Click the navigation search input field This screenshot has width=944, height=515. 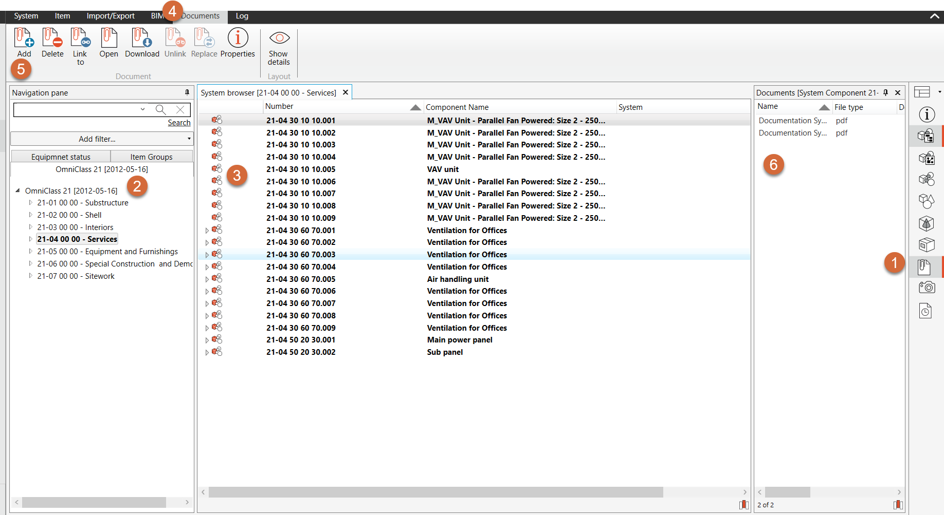(76, 109)
